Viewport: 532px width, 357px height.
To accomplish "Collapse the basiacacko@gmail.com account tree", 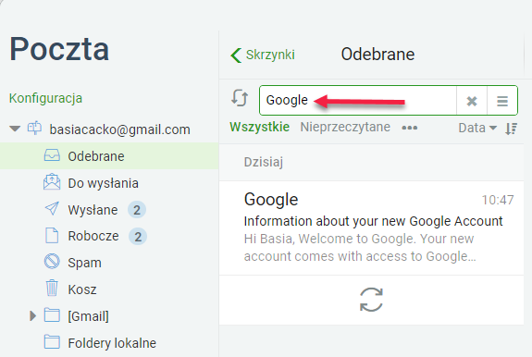I will click(x=15, y=129).
